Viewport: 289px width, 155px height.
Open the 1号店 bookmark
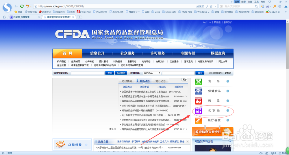pos(84,12)
